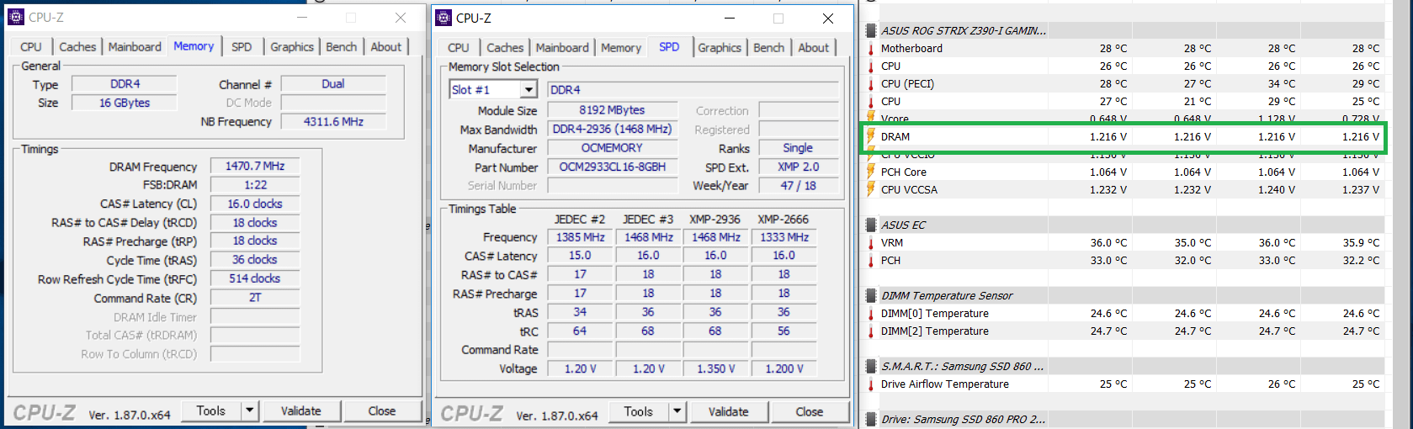Click the DIMM Temperature Sensor group icon
The height and width of the screenshot is (429, 1413).
tap(872, 296)
